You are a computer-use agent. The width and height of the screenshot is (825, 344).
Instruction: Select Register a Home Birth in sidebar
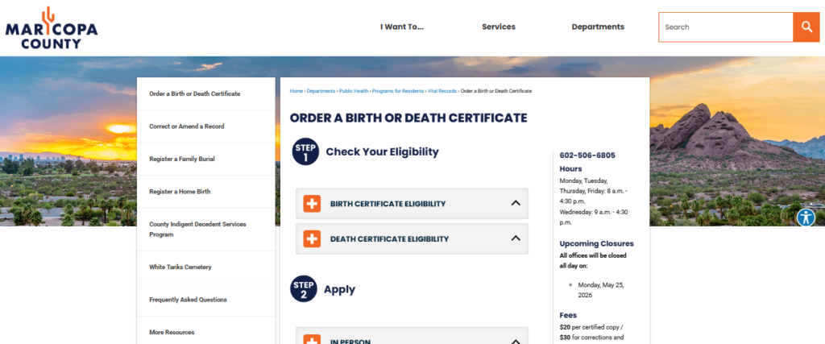pyautogui.click(x=180, y=192)
